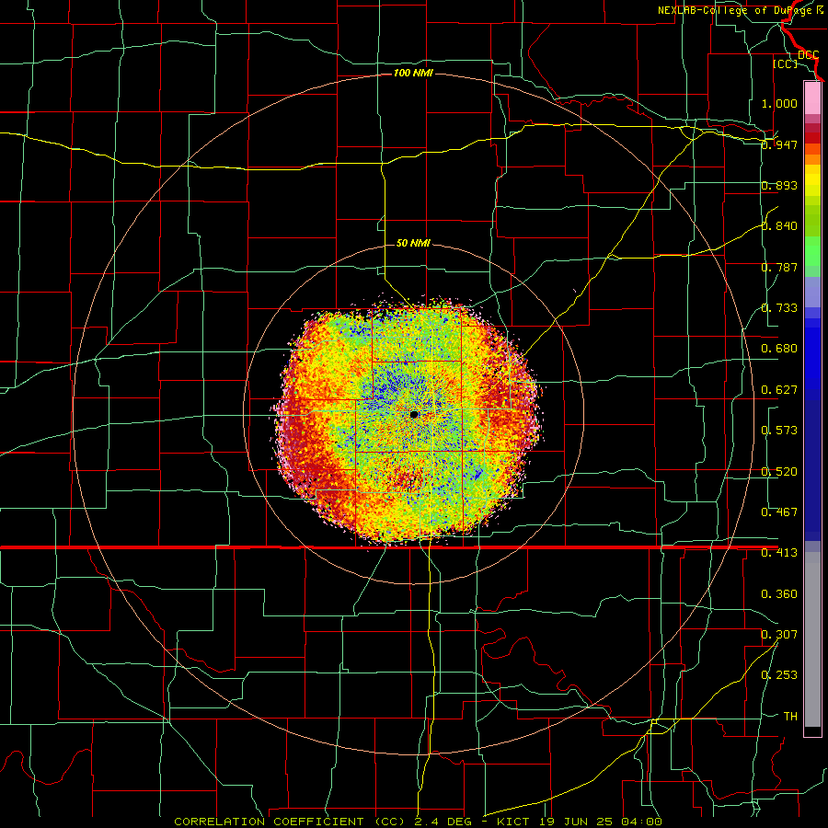Viewport: 828px width, 828px height.
Task: Click the 100 NMI range ring label
Action: [x=413, y=73]
